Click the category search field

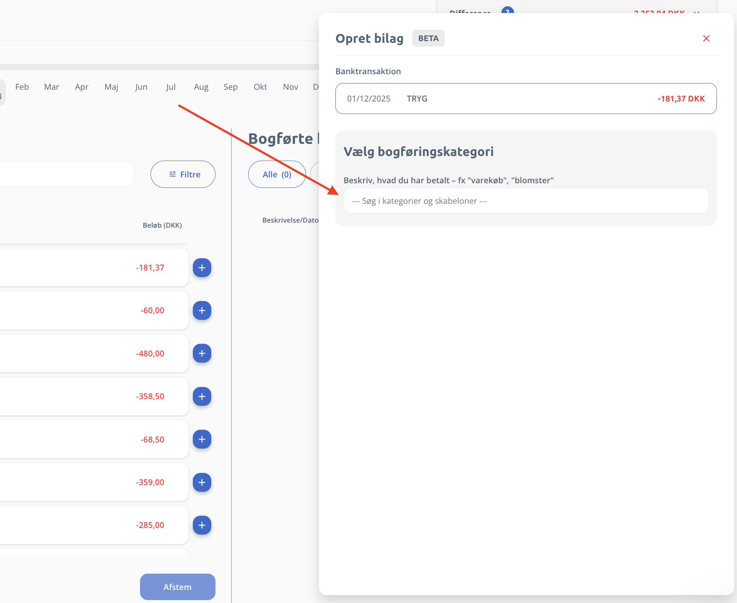click(x=526, y=201)
